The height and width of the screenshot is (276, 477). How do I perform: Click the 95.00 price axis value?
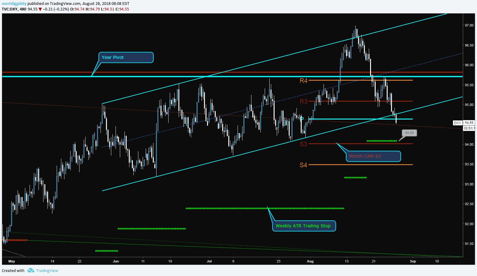pos(469,105)
